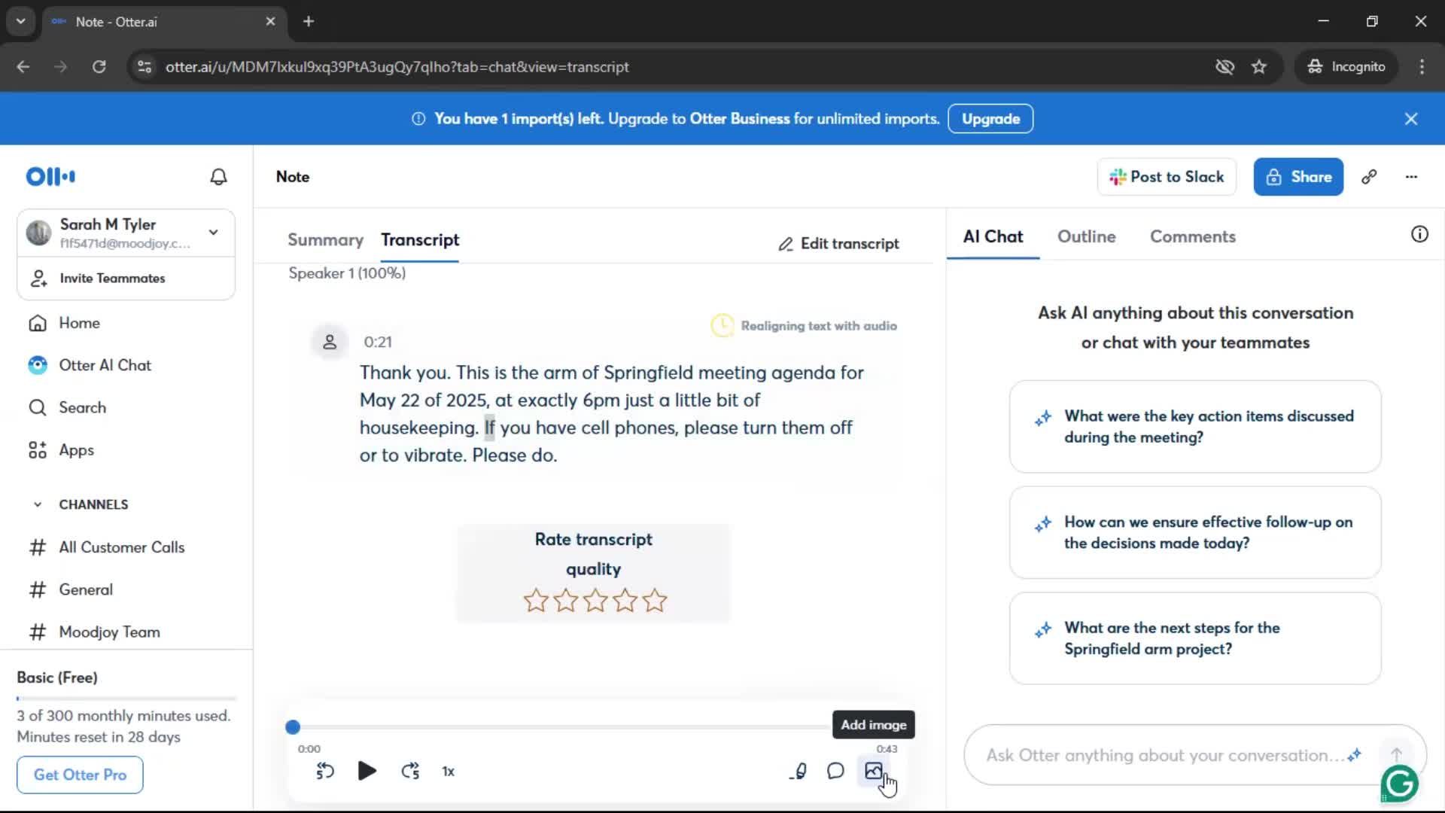Click the Otter logo
Image resolution: width=1445 pixels, height=813 pixels.
[x=50, y=177]
